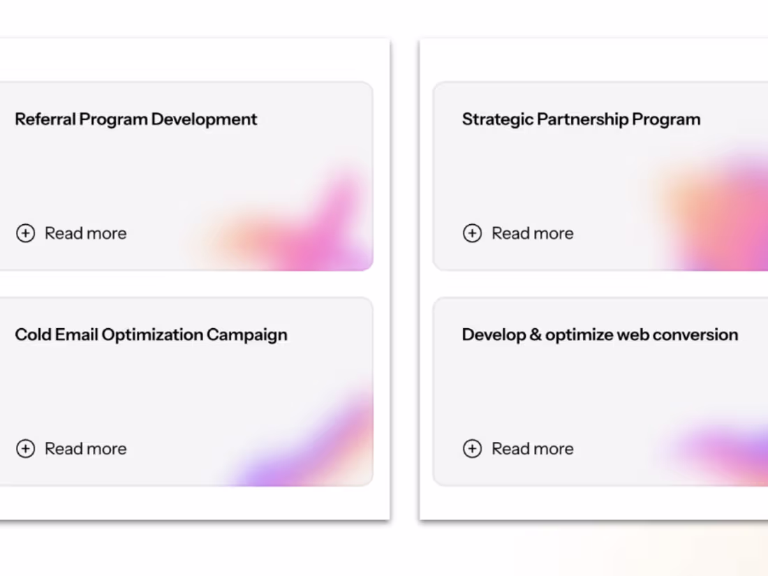This screenshot has height=576, width=768.
Task: Click the Cold Email Optimization Campaign title
Action: pos(151,335)
